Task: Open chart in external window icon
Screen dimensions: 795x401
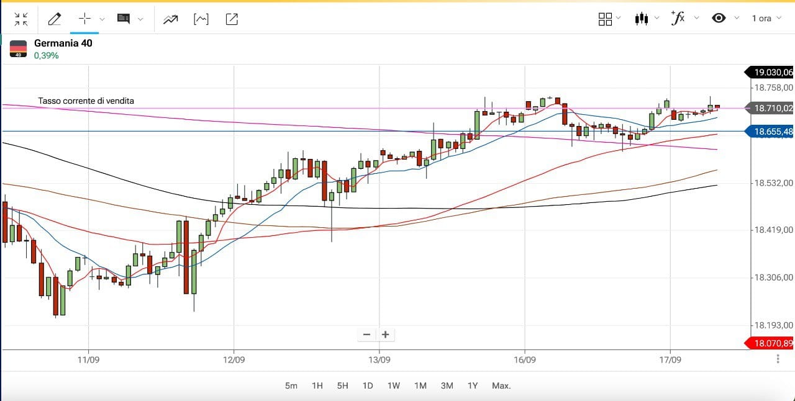Action: pyautogui.click(x=232, y=19)
